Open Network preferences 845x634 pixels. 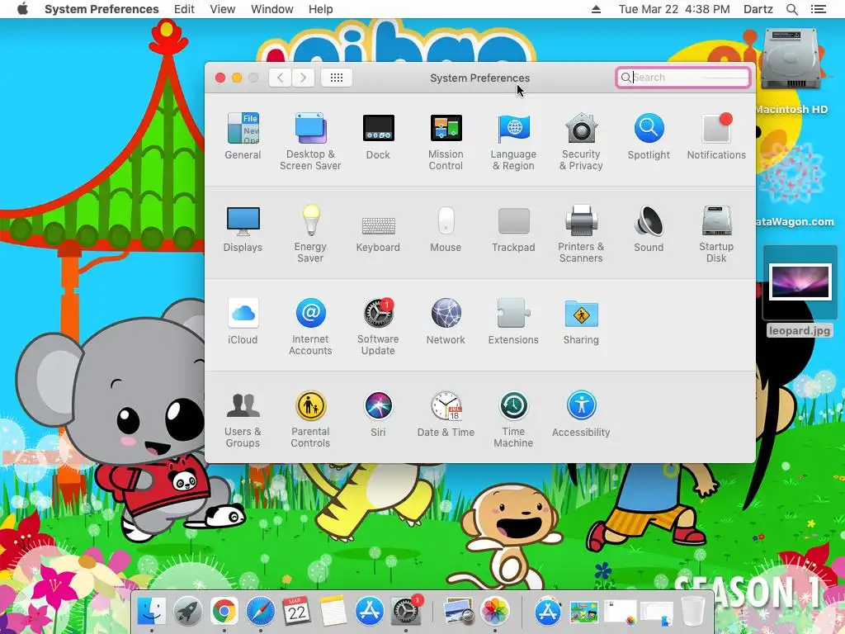click(x=446, y=321)
